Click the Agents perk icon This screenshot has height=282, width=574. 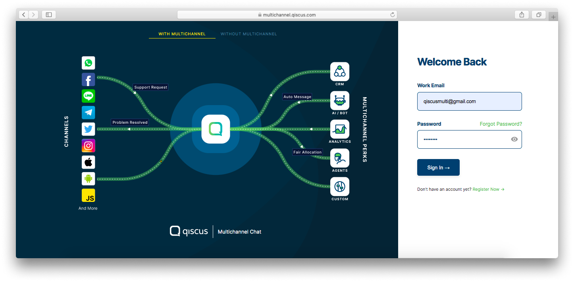pos(339,158)
